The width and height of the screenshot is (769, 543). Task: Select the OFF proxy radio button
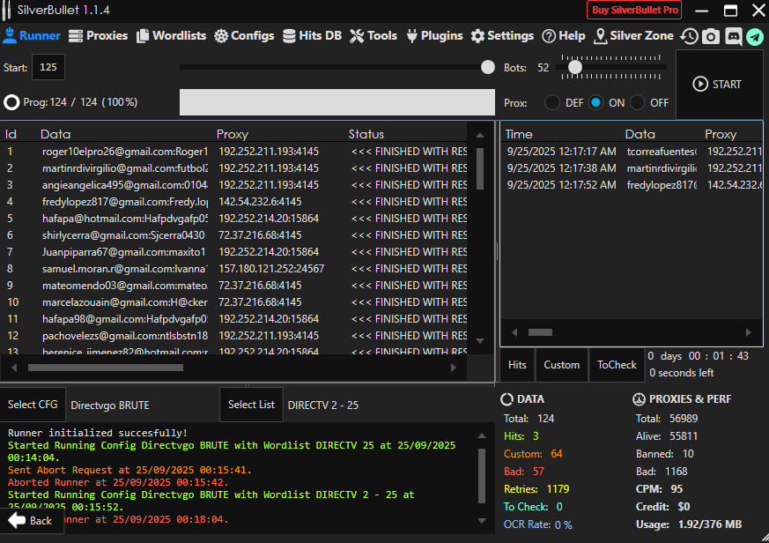(x=638, y=102)
